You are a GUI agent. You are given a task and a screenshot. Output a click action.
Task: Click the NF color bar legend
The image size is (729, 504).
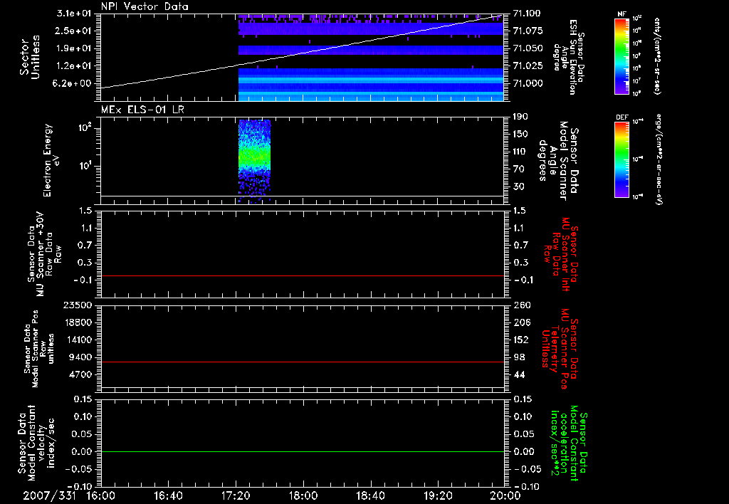tap(622, 56)
